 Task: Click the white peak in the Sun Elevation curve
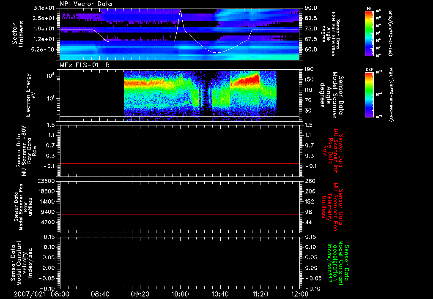[x=180, y=11]
